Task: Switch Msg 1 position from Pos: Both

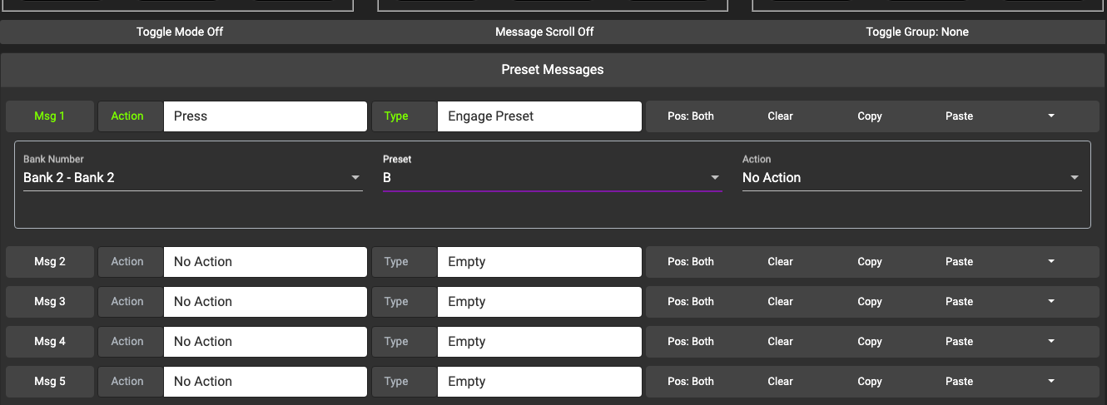Action: tap(691, 116)
